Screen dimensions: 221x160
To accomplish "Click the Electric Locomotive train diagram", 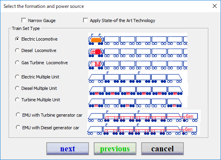I will pos(138,39).
